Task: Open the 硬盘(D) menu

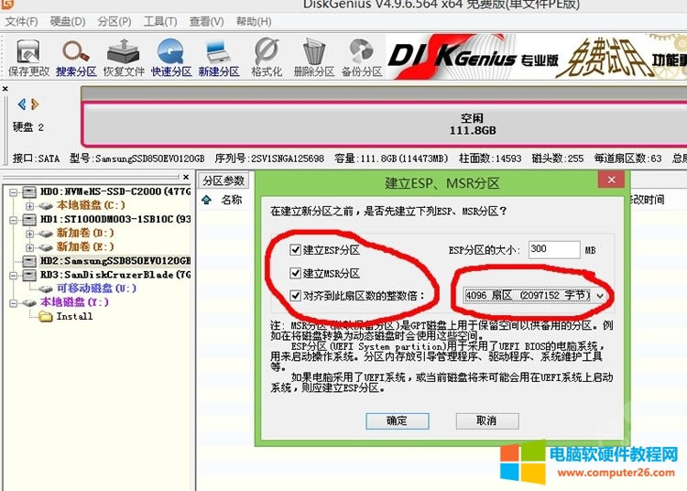Action: [67, 21]
